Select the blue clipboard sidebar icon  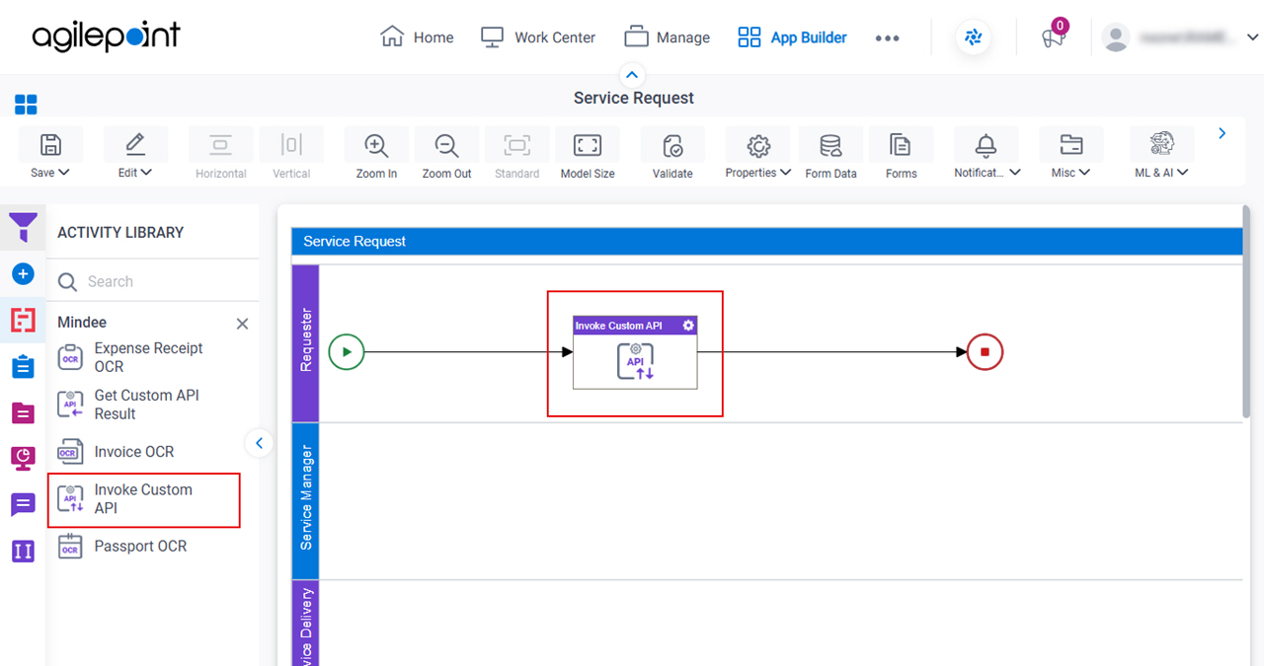(x=23, y=366)
